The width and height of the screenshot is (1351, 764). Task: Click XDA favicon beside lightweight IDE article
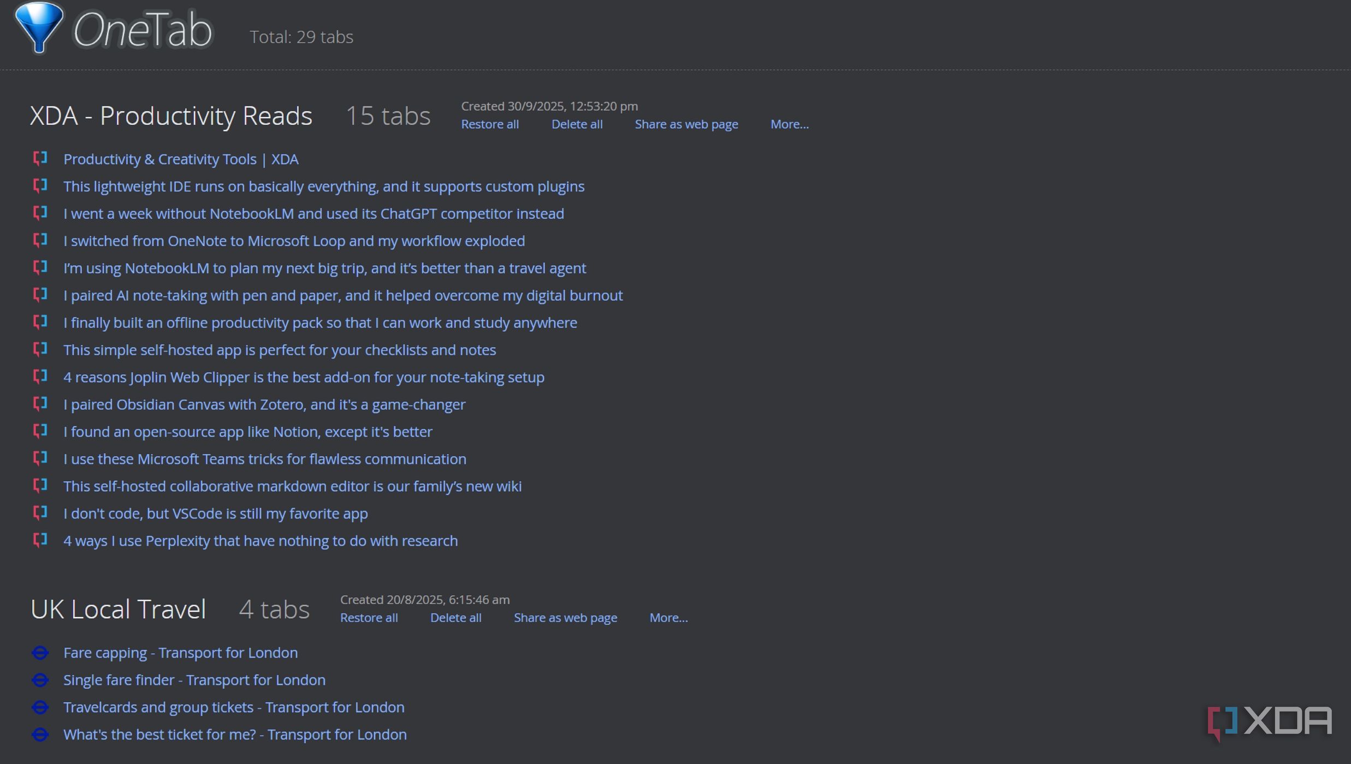[x=40, y=186]
